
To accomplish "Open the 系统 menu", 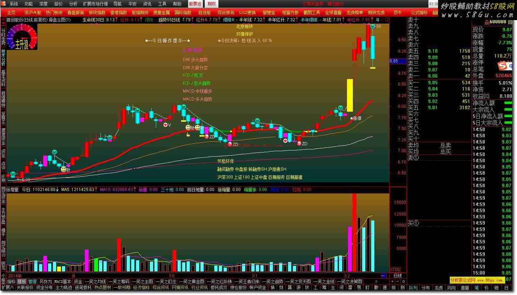I will click(14, 4).
